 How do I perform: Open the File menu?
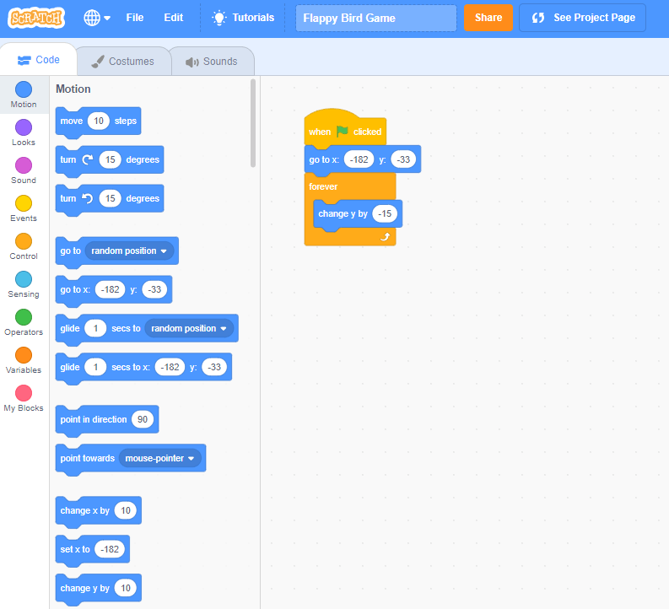(x=134, y=18)
